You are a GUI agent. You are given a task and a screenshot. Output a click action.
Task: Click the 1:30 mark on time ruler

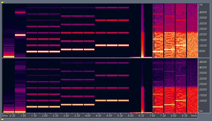point(34,116)
